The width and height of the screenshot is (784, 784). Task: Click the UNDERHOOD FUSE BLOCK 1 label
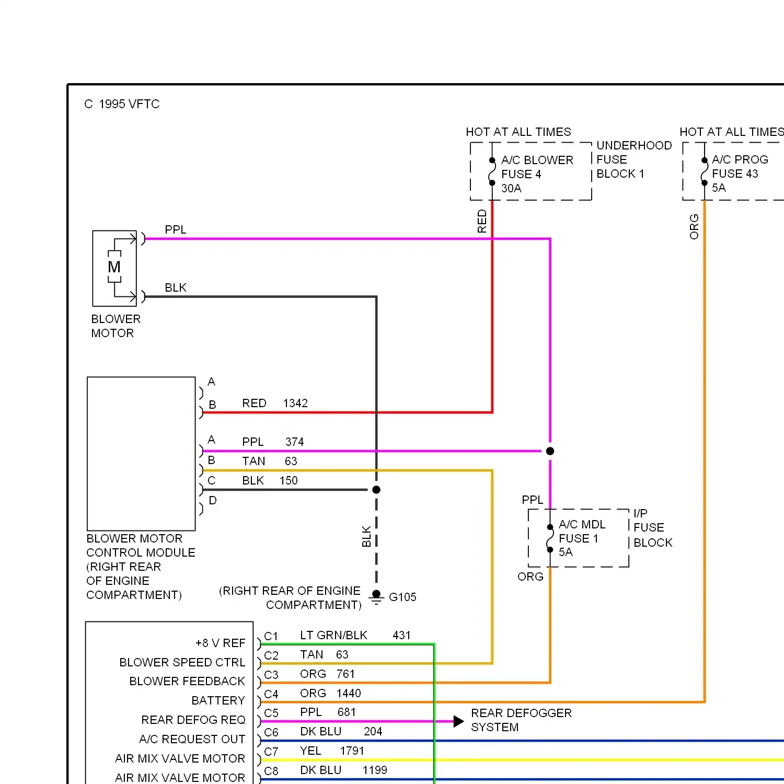[x=633, y=159]
